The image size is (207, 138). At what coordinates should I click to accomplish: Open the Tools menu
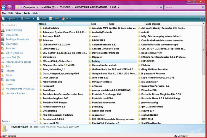coord(27,13)
